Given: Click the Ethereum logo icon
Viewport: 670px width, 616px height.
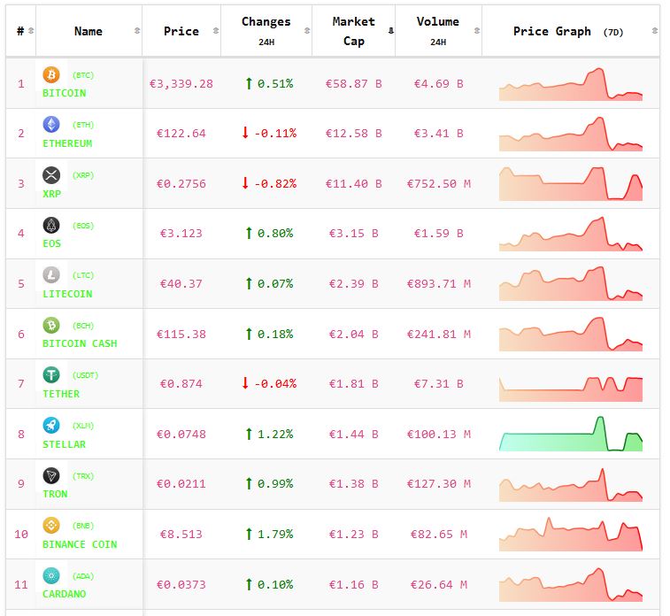Looking at the screenshot, I should 51,125.
